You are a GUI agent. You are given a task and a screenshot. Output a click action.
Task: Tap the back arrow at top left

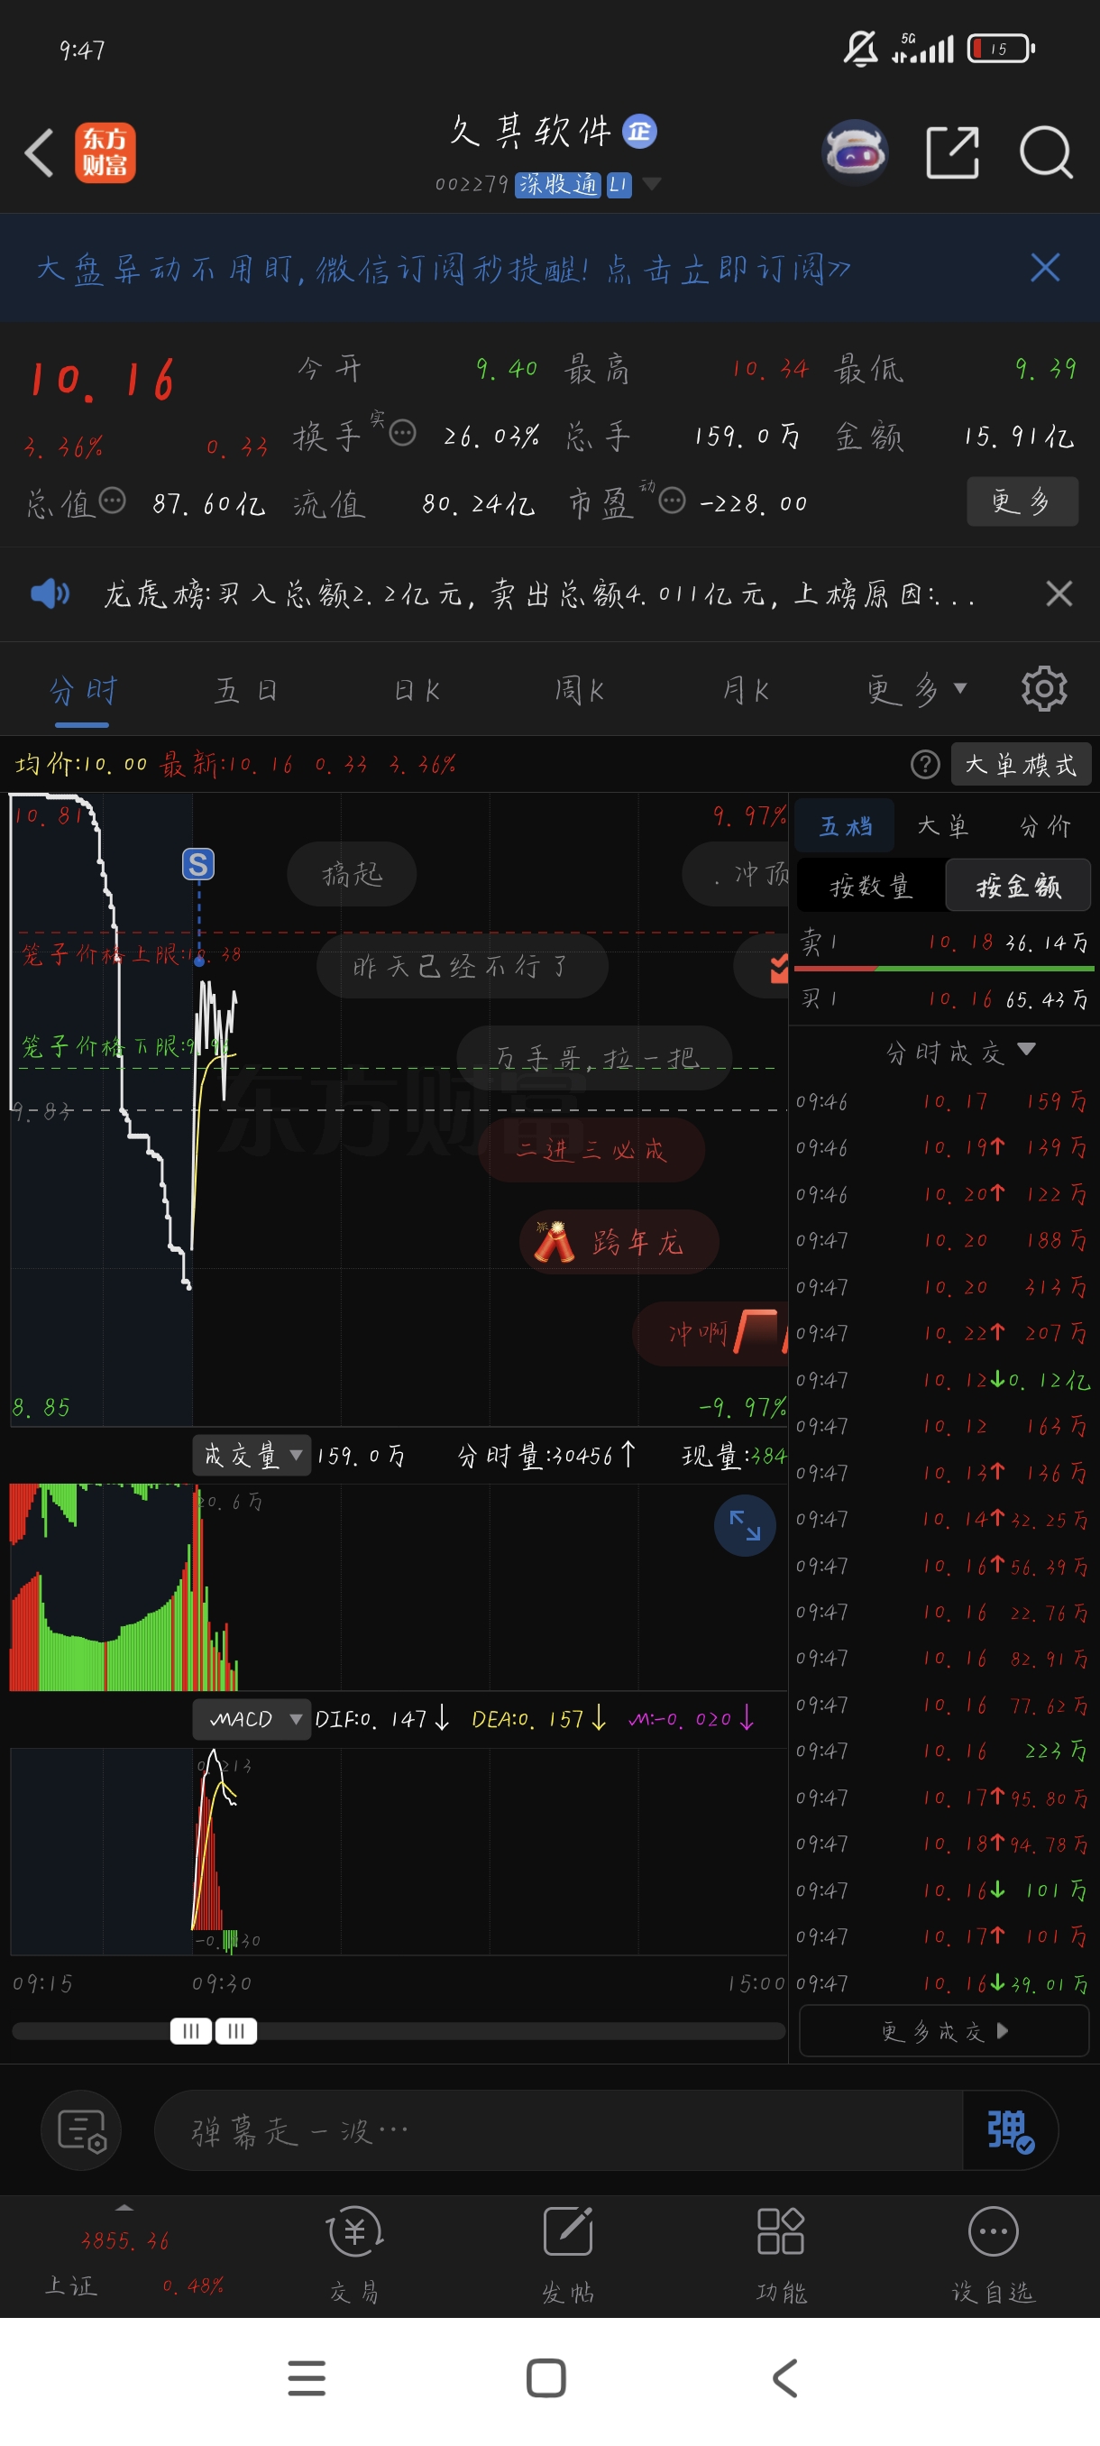click(x=40, y=153)
